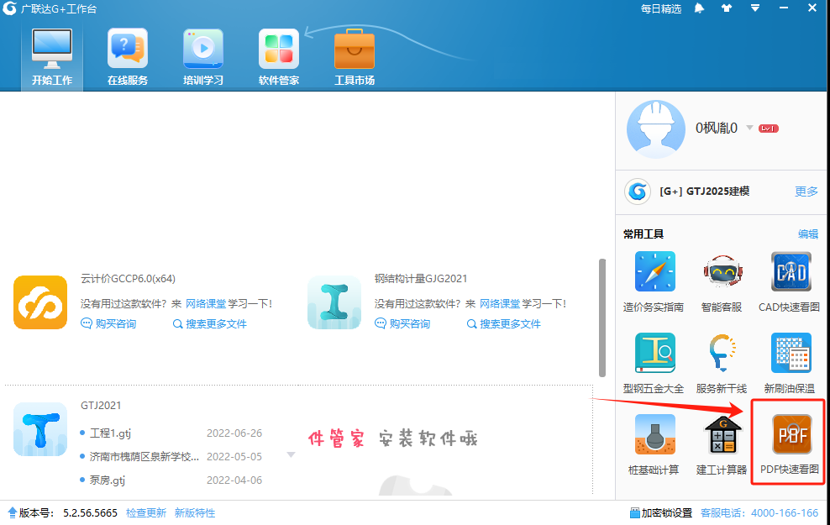This screenshot has height=525, width=830.
Task: Launch the PDF快速看图 tool
Action: (x=790, y=444)
